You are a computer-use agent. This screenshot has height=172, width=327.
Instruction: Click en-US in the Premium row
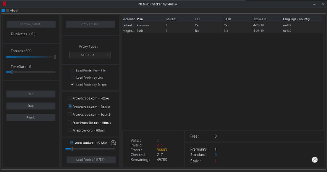coord(302,25)
